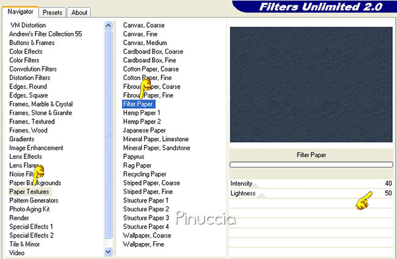Select Convolution Filters category
The height and width of the screenshot is (259, 397).
click(33, 69)
